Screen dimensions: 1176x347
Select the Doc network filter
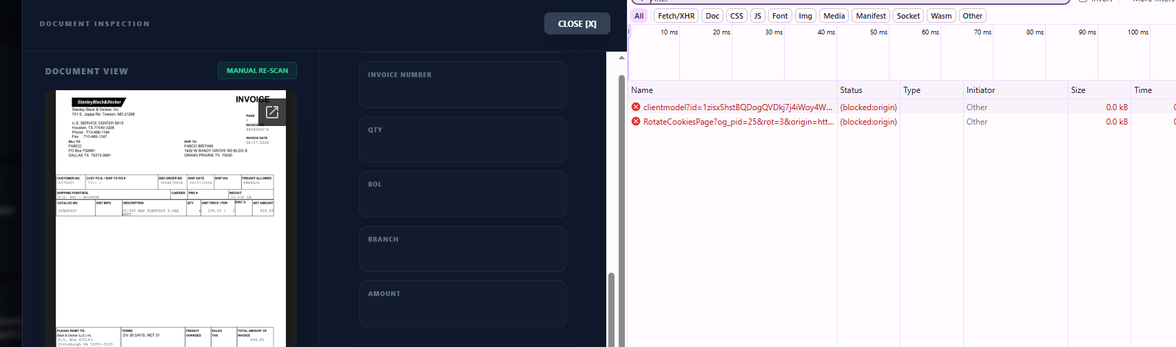pyautogui.click(x=712, y=16)
